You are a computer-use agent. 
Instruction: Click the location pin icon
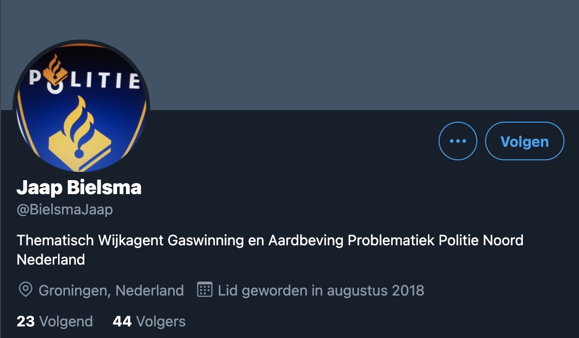26,290
